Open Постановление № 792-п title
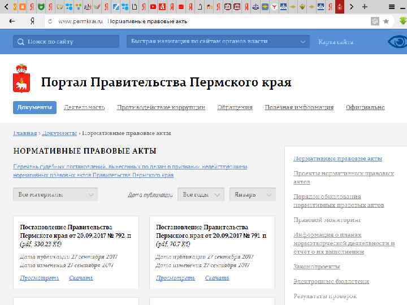The image size is (407, 305). tap(76, 232)
